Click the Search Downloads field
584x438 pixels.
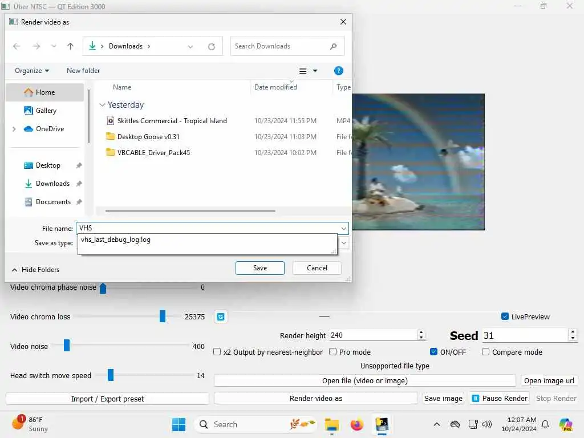pos(287,46)
